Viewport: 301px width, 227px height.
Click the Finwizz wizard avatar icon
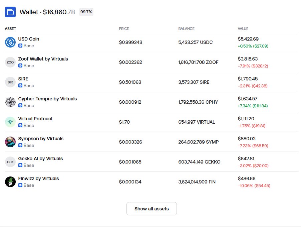(x=10, y=182)
